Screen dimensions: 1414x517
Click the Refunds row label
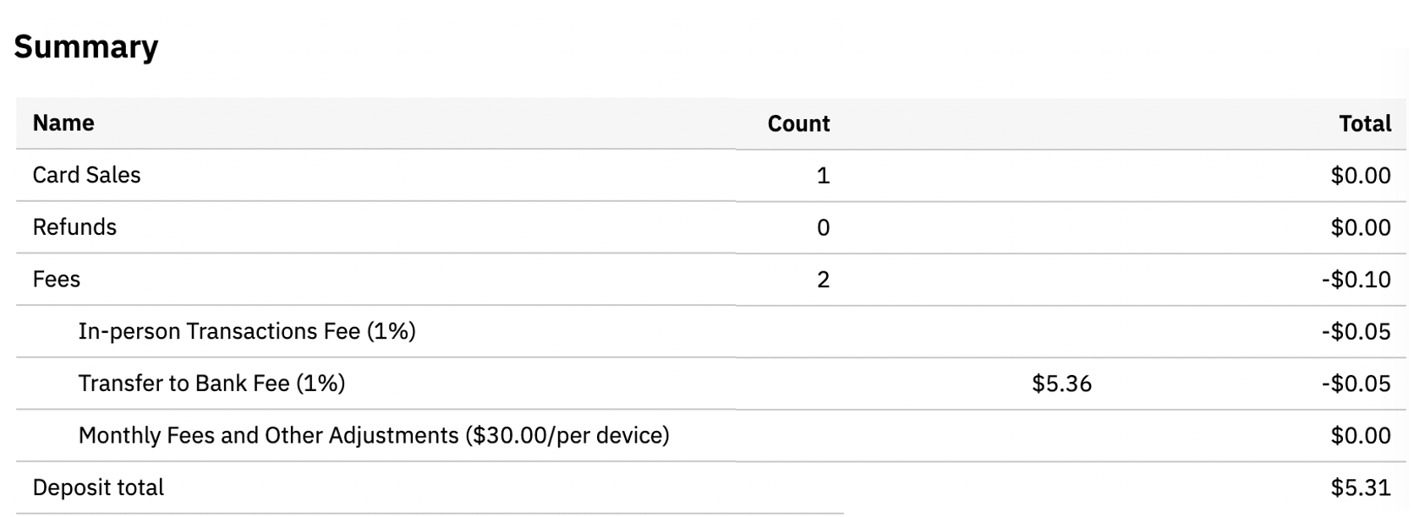[x=74, y=227]
